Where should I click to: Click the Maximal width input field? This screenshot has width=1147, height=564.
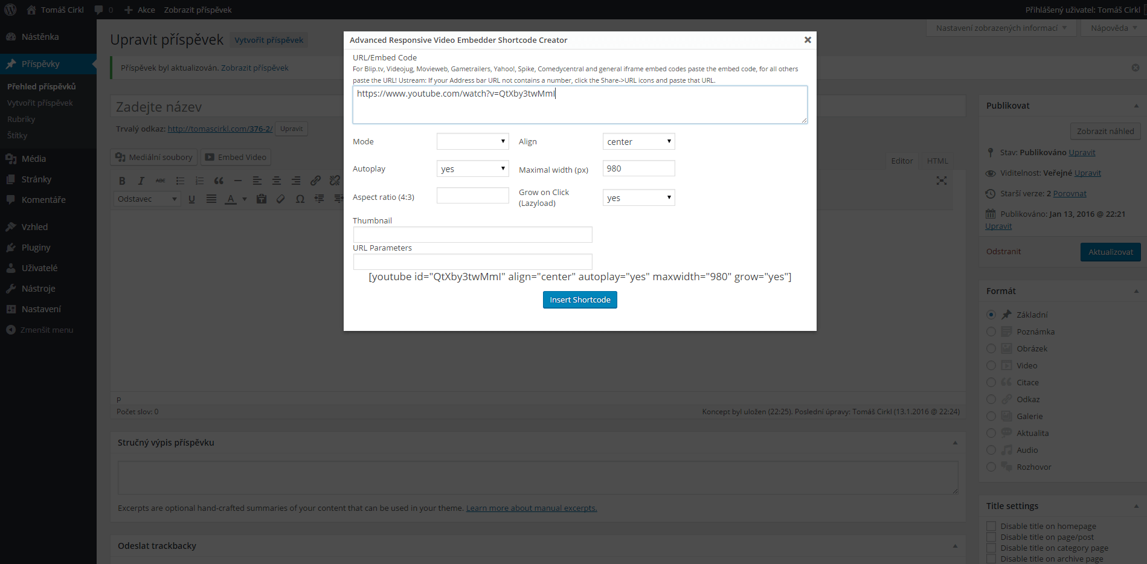tap(639, 168)
